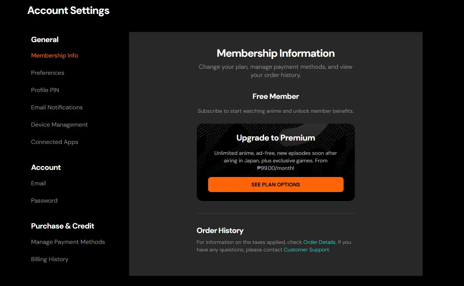This screenshot has width=464, height=286.
Task: View Billing History page
Action: (x=50, y=259)
